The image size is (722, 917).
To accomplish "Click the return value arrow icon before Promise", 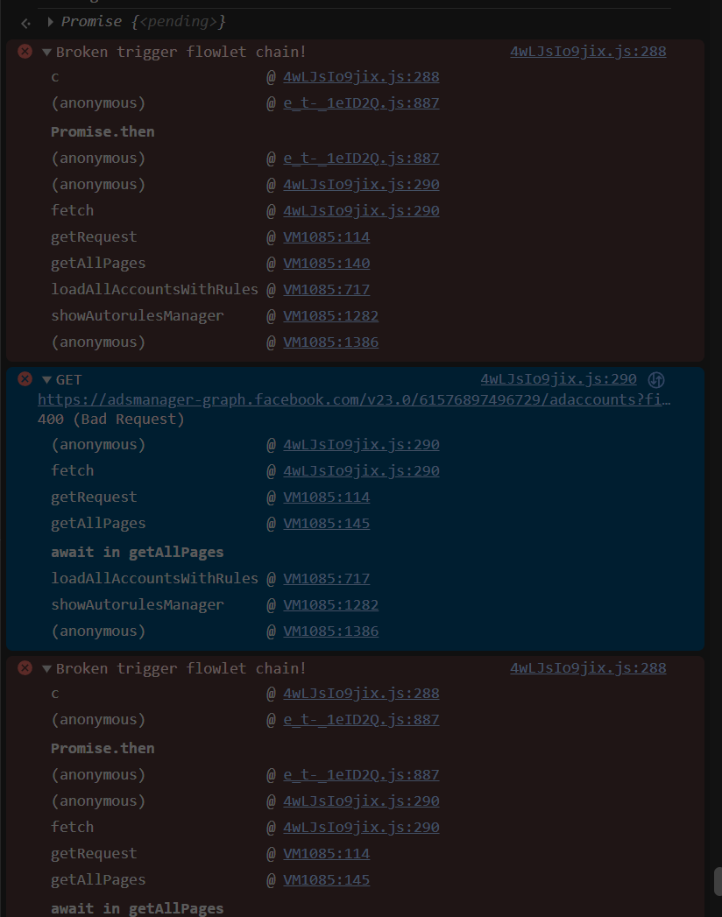I will pyautogui.click(x=26, y=22).
